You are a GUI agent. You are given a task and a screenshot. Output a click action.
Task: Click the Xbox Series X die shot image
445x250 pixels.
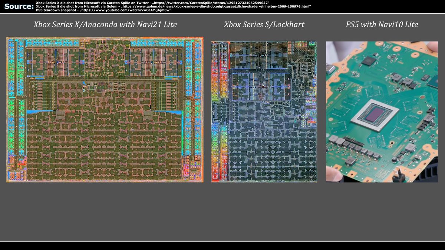105,109
